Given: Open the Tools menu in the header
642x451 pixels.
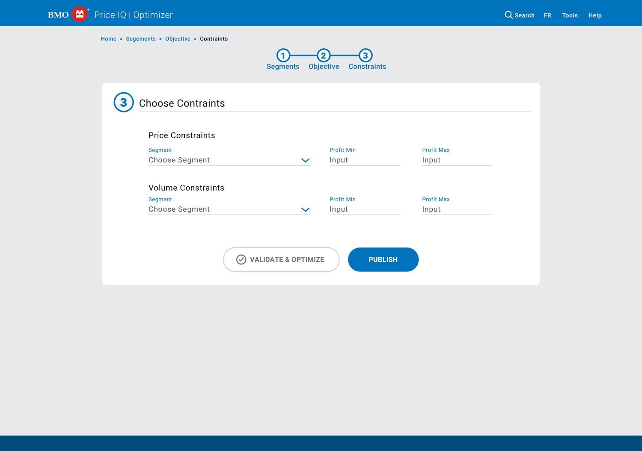Looking at the screenshot, I should (570, 15).
